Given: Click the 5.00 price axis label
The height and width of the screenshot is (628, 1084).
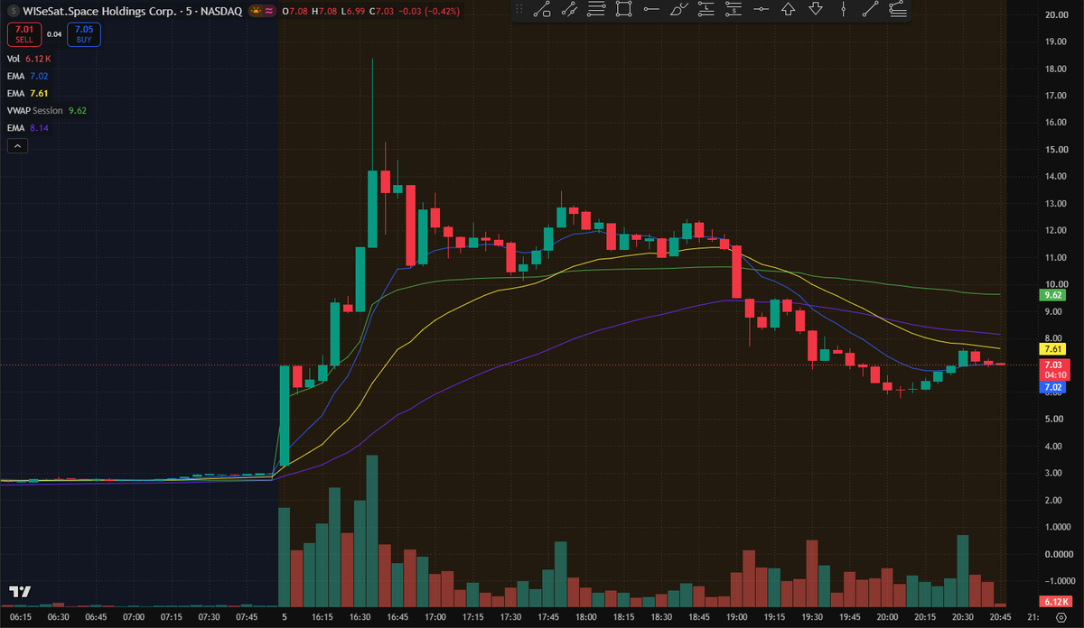Looking at the screenshot, I should click(x=1056, y=419).
